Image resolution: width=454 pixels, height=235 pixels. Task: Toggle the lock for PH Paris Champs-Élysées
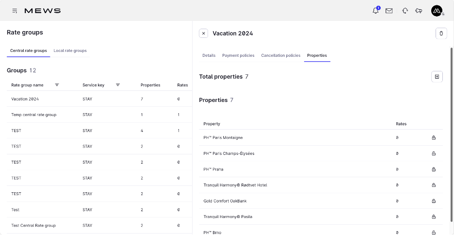434,153
